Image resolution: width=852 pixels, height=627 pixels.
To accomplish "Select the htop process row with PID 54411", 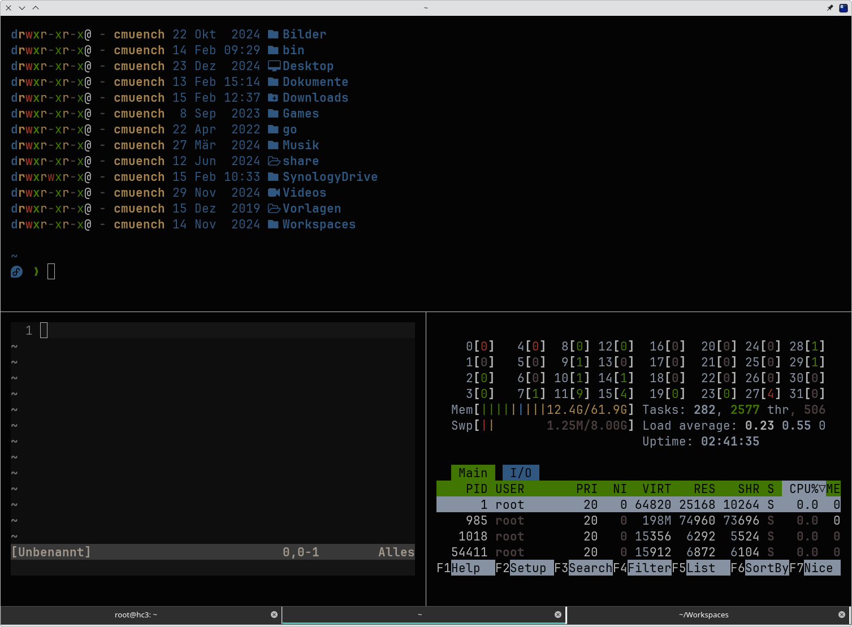I will click(638, 552).
